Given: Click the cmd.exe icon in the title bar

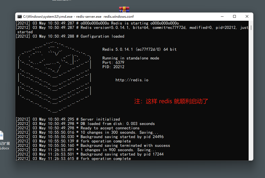Looking at the screenshot, I should (20, 16).
